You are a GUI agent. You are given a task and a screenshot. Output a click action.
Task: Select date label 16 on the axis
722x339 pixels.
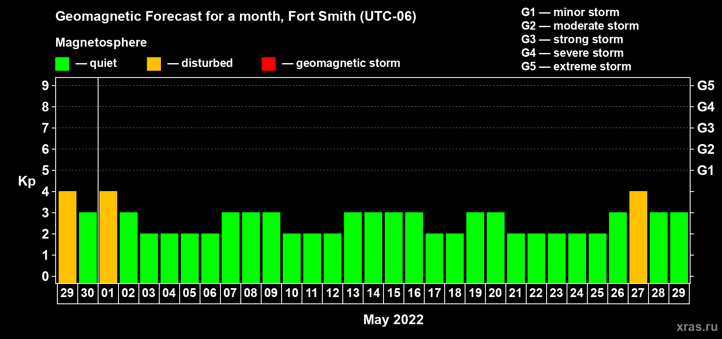[414, 293]
